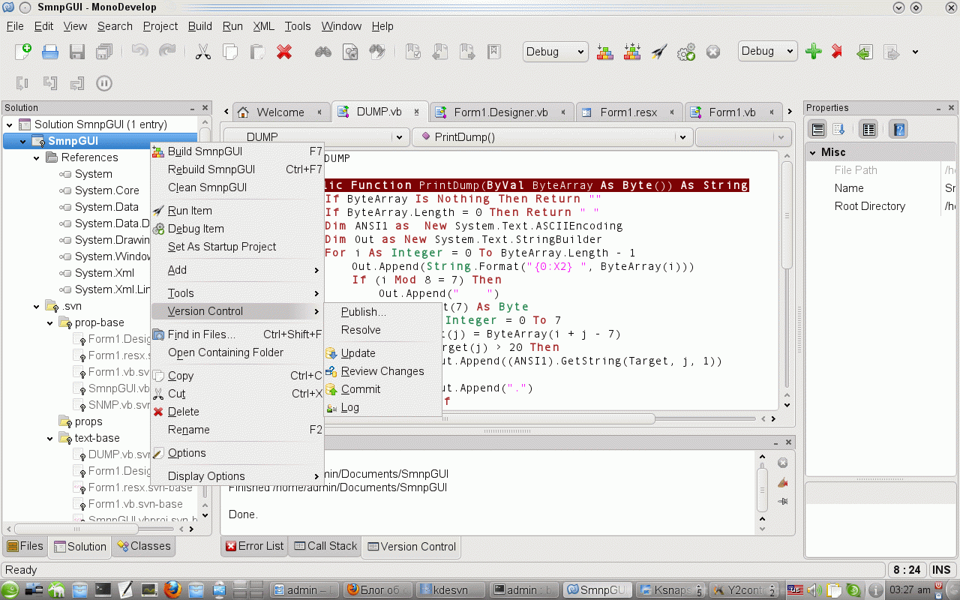
Task: Switch to the Form1.resx tab
Action: click(628, 112)
